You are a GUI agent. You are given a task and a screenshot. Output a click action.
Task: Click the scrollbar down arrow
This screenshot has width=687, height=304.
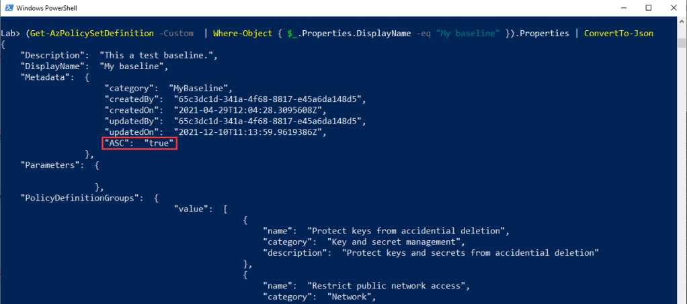coord(680,299)
